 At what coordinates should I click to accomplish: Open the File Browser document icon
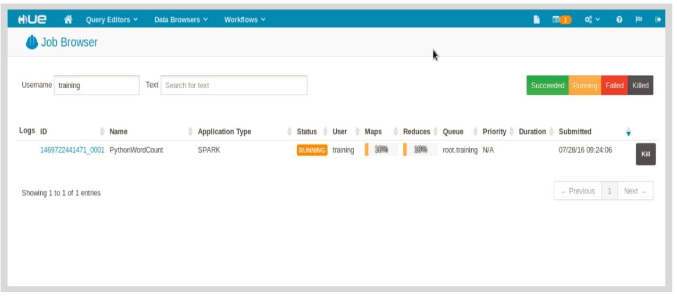537,20
